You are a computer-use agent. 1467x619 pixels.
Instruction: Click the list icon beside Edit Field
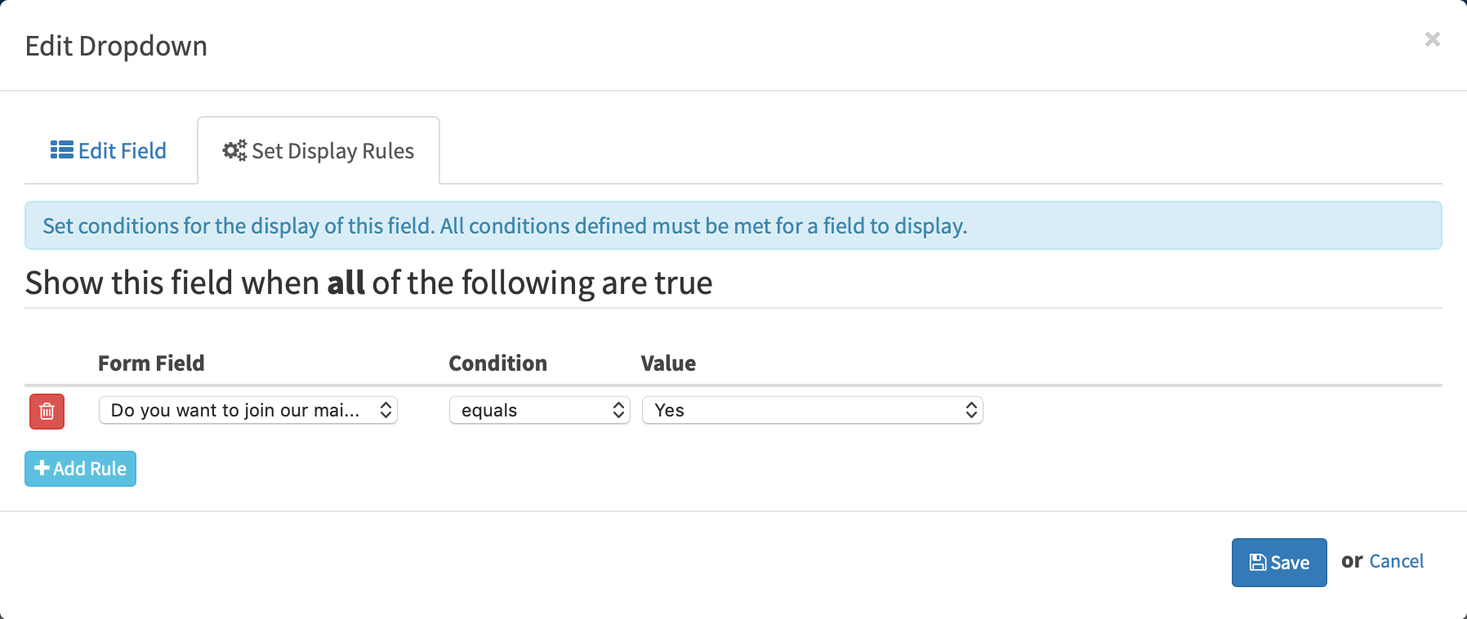click(61, 150)
